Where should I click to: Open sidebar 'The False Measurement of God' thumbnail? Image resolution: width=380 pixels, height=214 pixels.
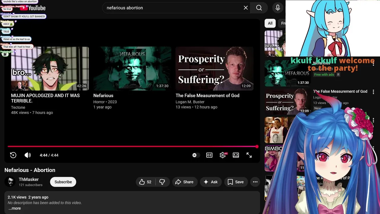click(287, 102)
